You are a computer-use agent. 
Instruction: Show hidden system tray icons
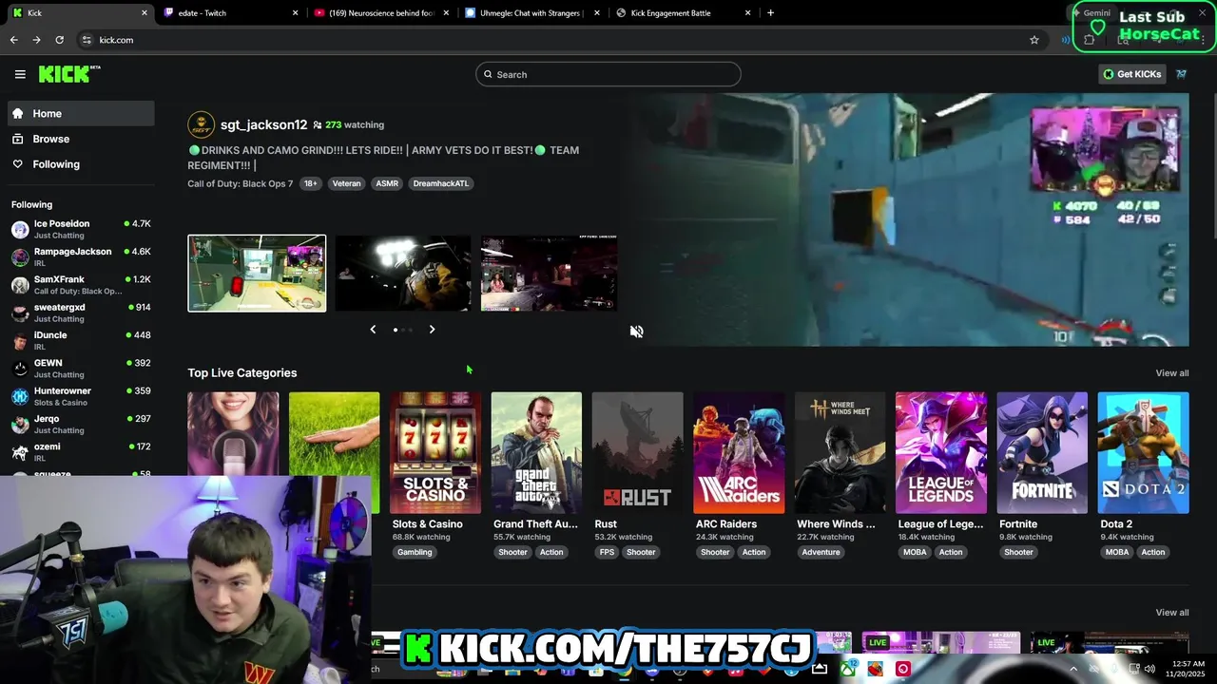[x=1073, y=669]
